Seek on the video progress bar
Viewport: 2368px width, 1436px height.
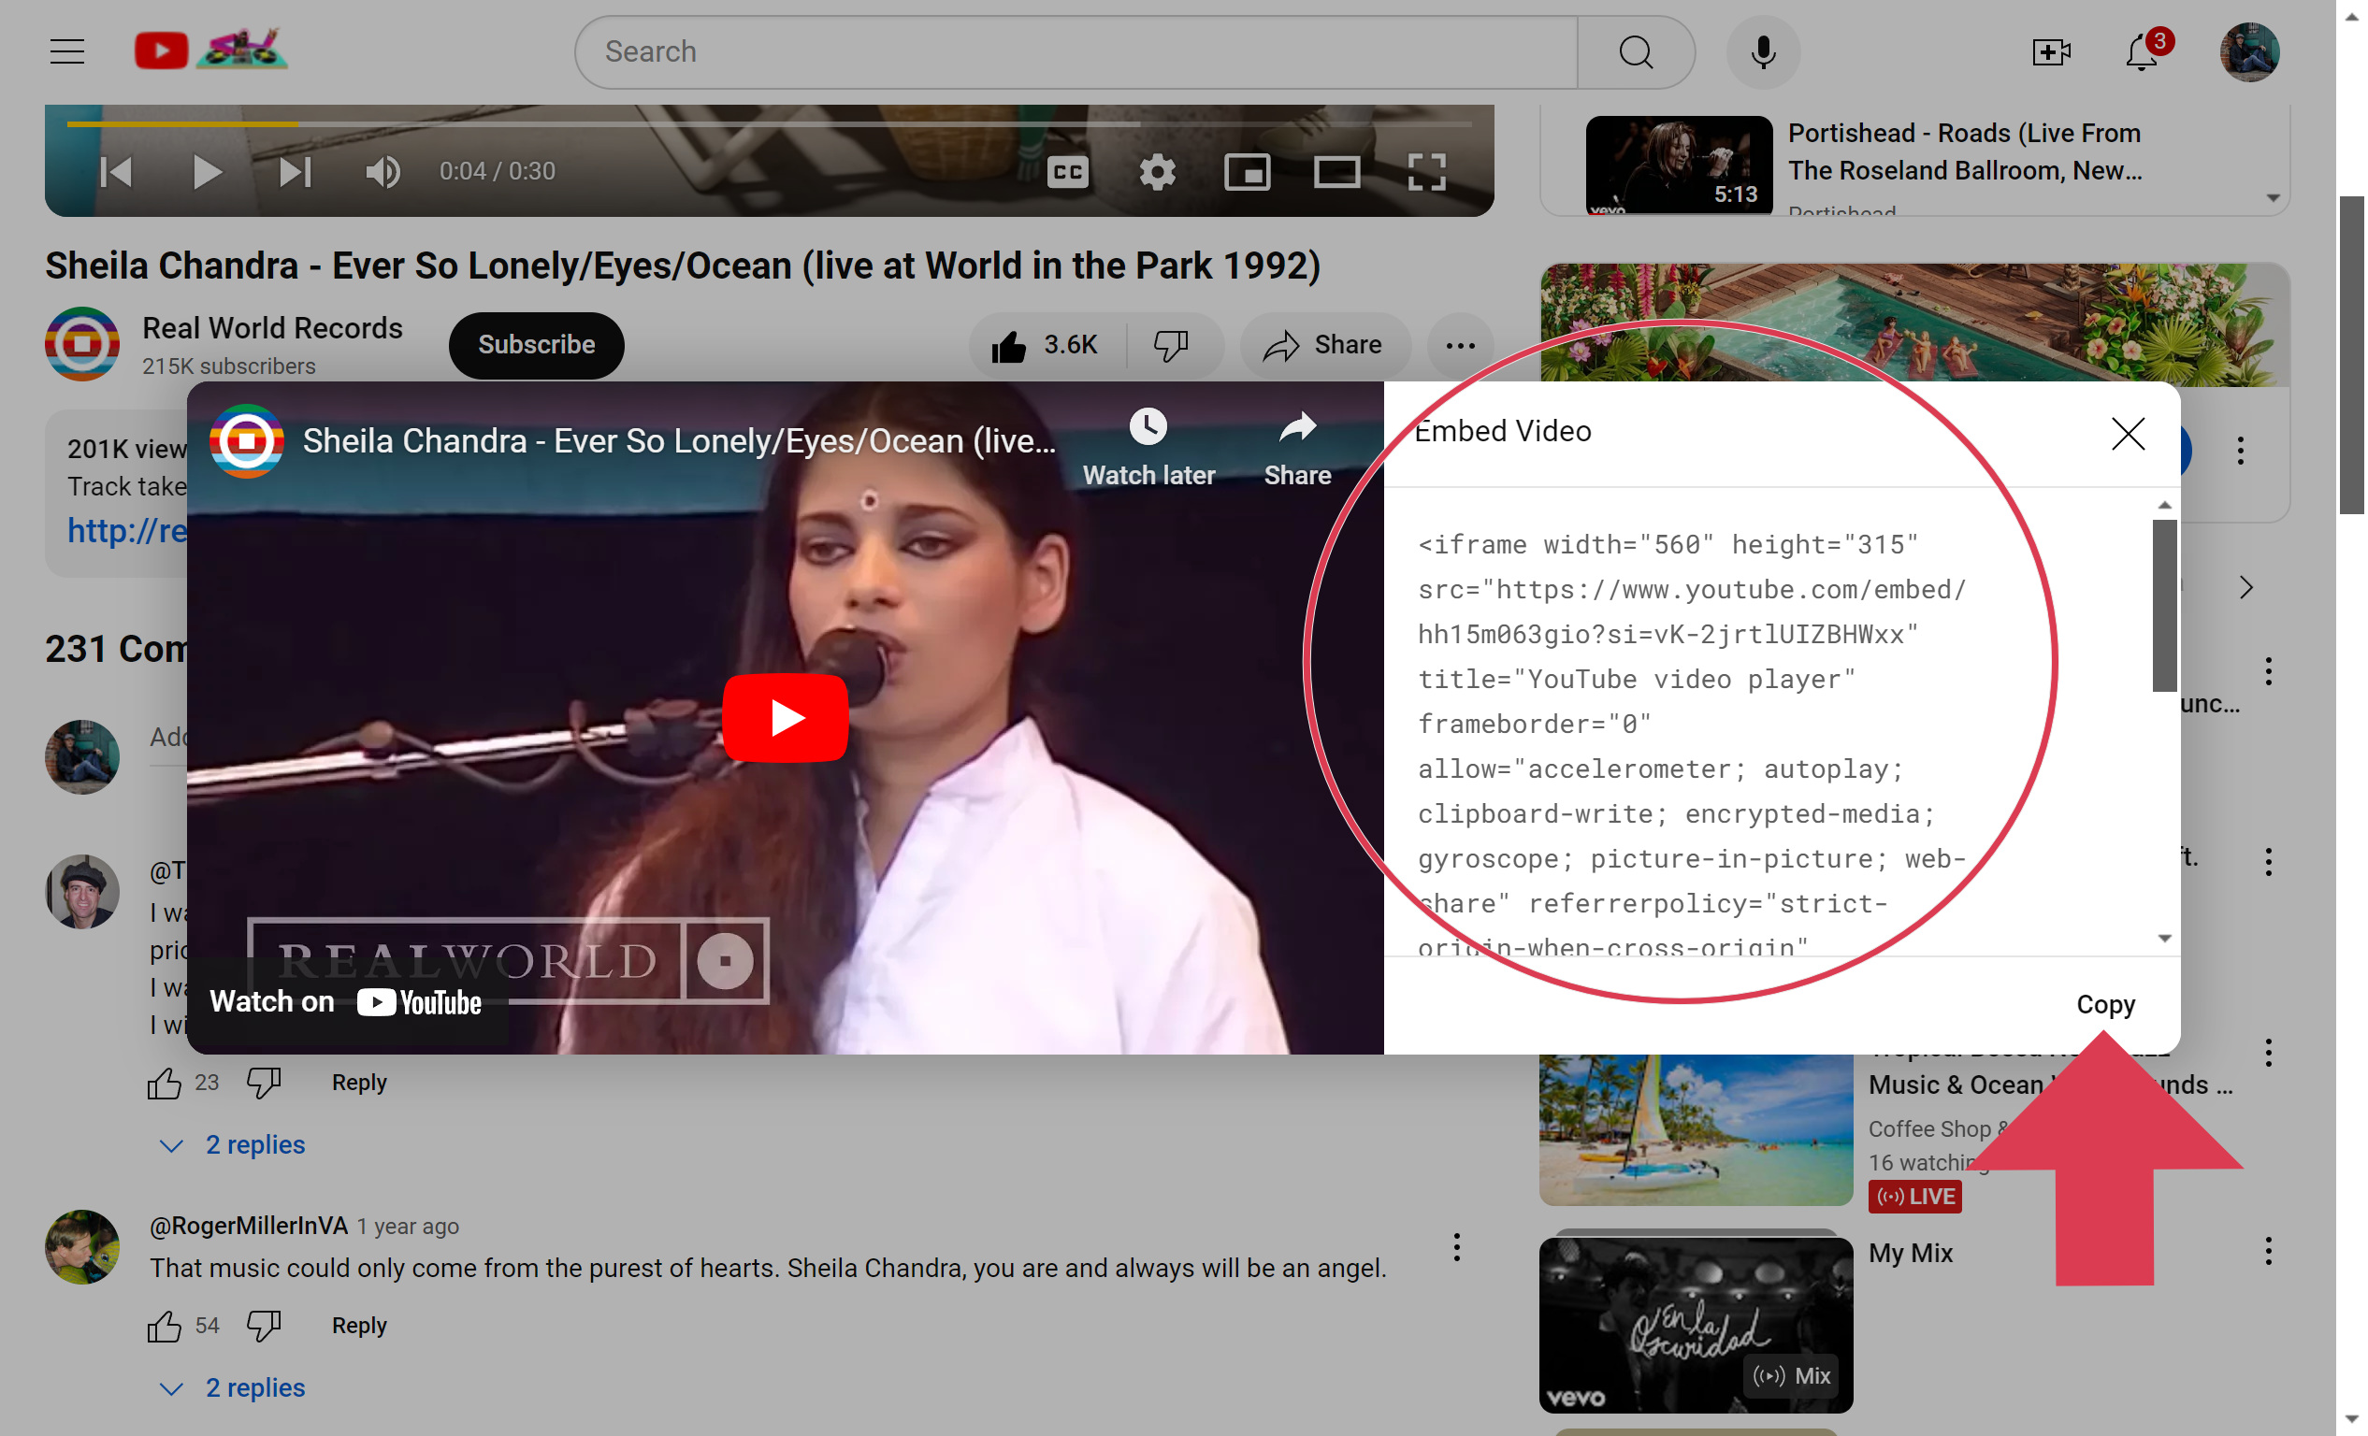click(769, 124)
